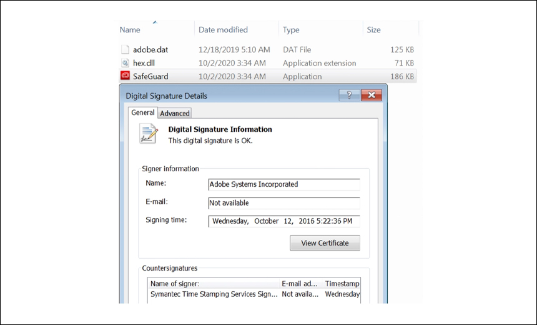Click the Not availa... countersignature cell
537x325 pixels.
tap(300, 294)
